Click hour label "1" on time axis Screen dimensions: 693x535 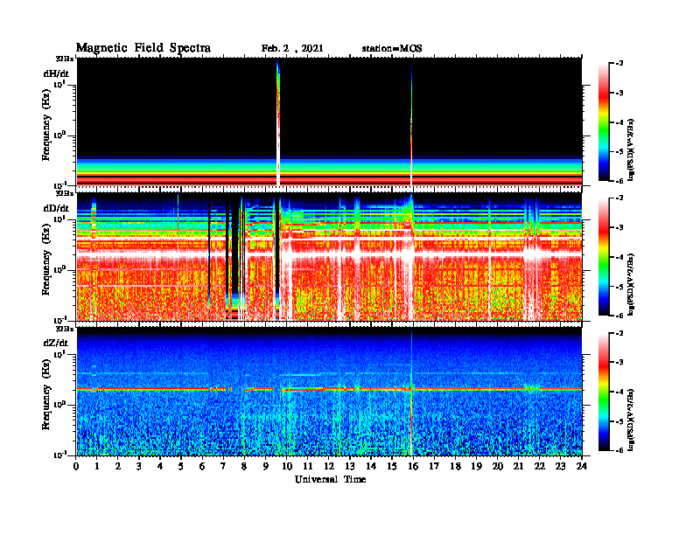[97, 466]
